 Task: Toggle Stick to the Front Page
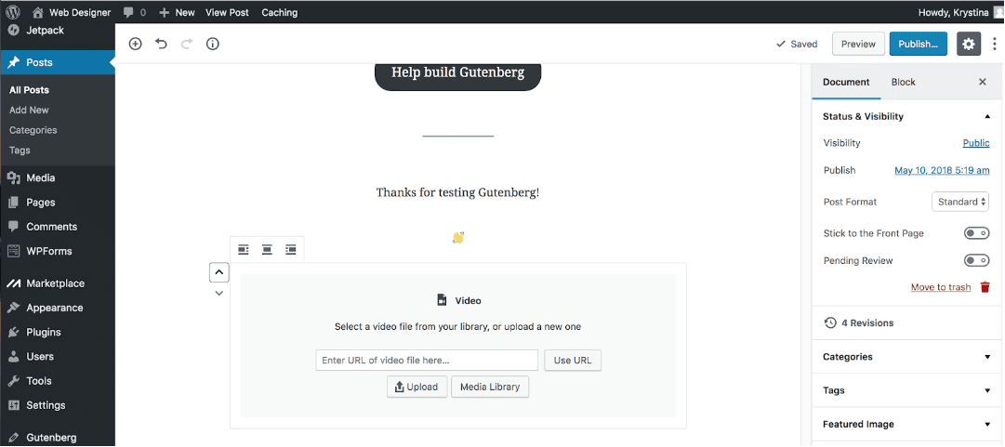pyautogui.click(x=976, y=233)
